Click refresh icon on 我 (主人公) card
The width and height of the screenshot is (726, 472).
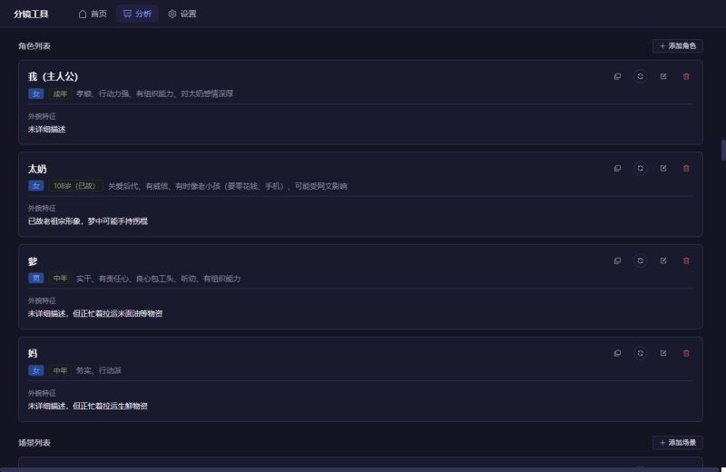640,76
